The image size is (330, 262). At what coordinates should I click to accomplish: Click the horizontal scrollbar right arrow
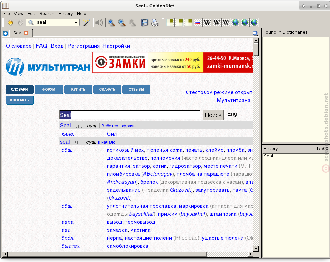coord(250,254)
